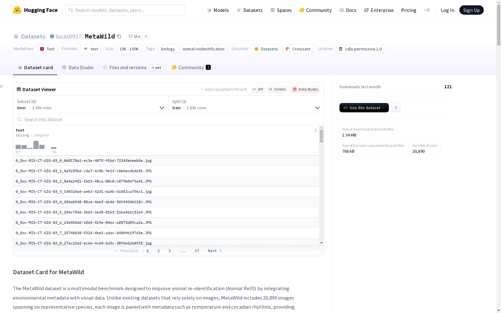Screen dimensions: 501x313
Task: Click the 10K - 100K size tag
Action: (x=129, y=49)
